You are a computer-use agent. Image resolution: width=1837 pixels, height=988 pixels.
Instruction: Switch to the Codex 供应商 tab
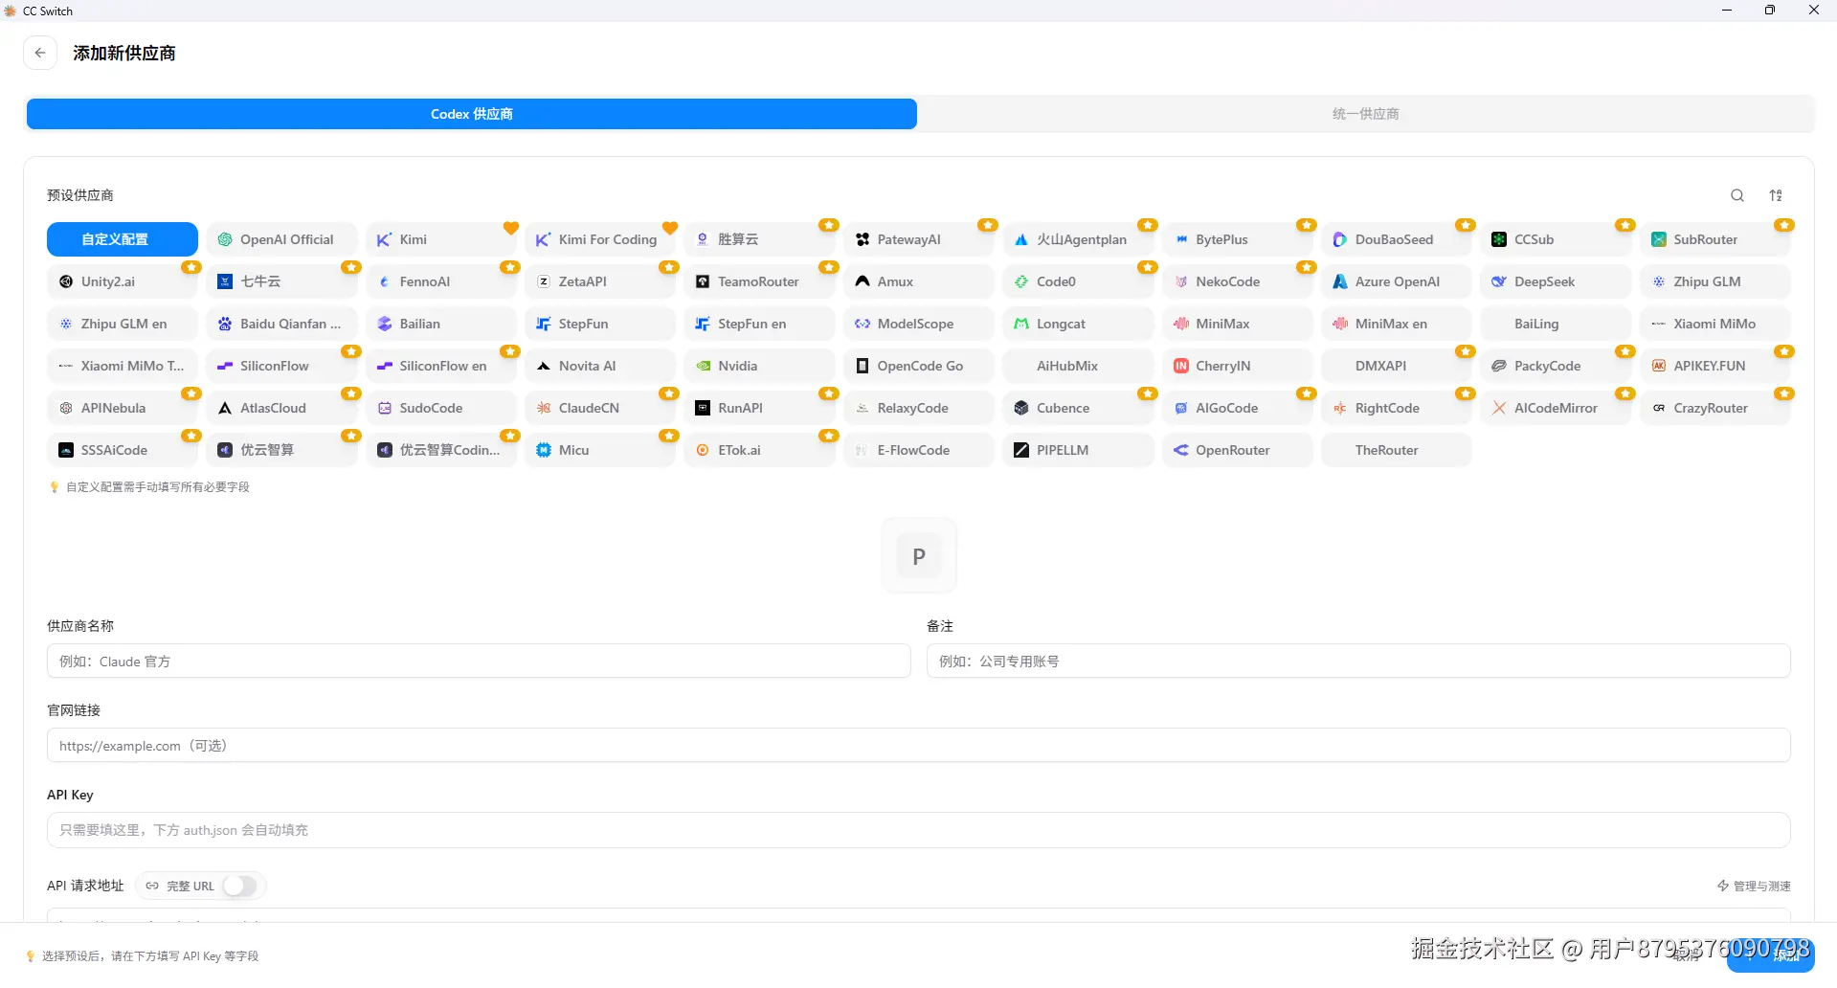(x=472, y=114)
